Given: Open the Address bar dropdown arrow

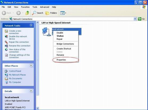Looking at the screenshot, I should (135, 19).
